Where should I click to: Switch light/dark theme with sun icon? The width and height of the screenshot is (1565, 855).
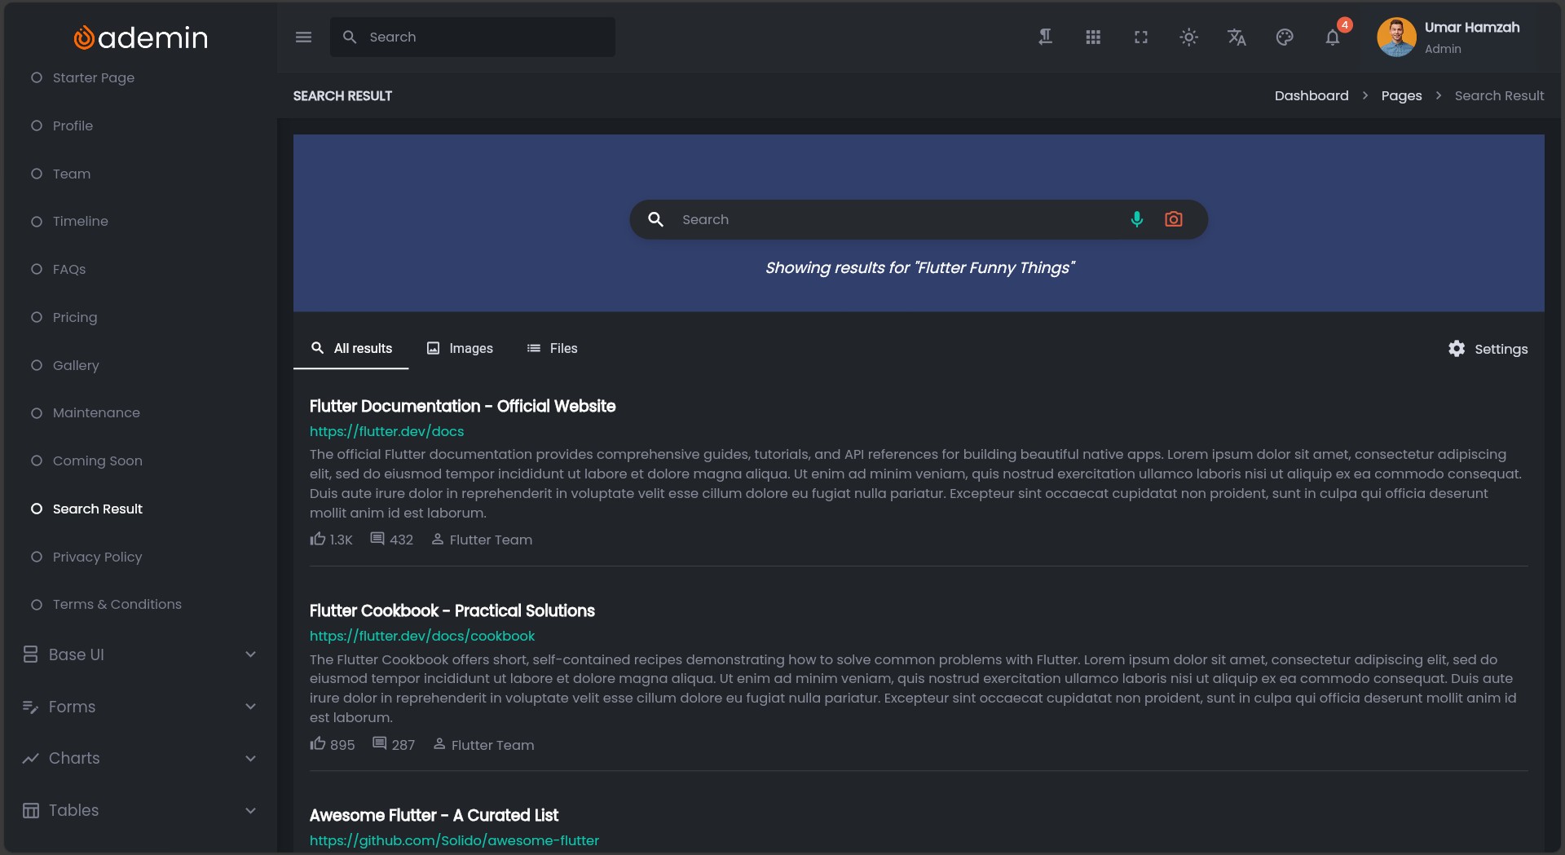(1188, 37)
